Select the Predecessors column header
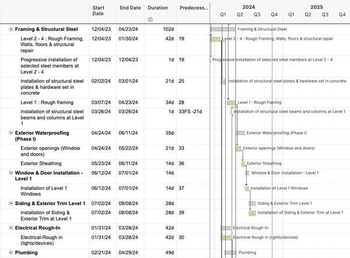Image resolution: width=350 pixels, height=258 pixels. (x=194, y=8)
